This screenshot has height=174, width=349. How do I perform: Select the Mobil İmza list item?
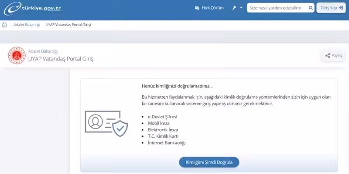pyautogui.click(x=159, y=123)
